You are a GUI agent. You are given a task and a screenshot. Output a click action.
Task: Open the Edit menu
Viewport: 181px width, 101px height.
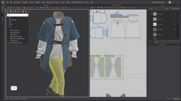11,2
